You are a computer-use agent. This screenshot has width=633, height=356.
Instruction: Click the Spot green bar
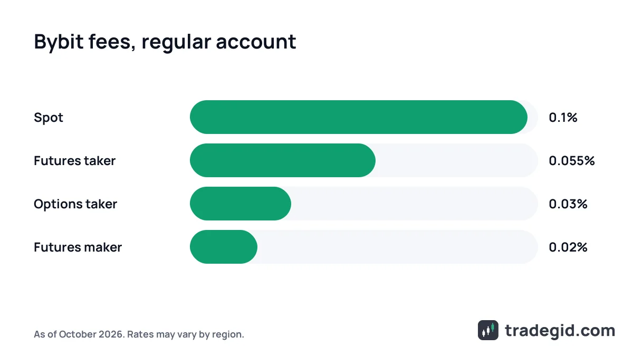click(x=359, y=117)
